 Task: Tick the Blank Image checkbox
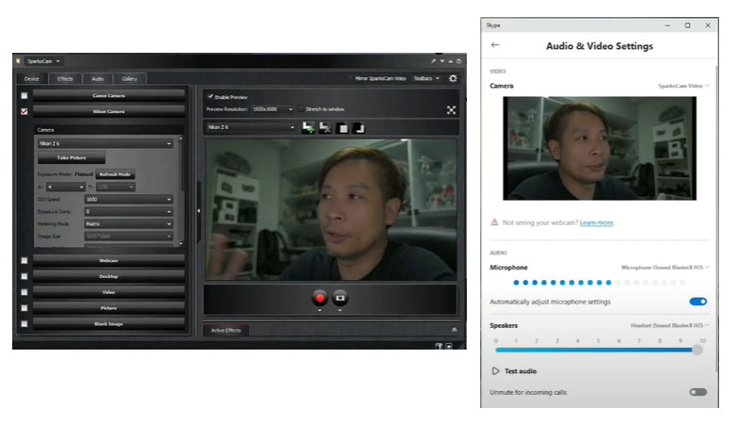[x=24, y=324]
